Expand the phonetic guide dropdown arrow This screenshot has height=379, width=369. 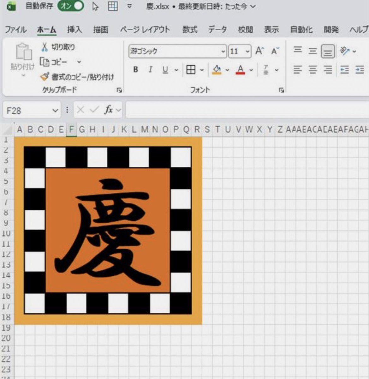(277, 70)
